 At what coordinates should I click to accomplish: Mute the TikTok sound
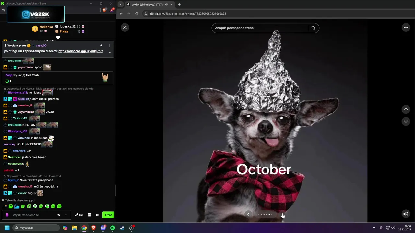coord(406,214)
